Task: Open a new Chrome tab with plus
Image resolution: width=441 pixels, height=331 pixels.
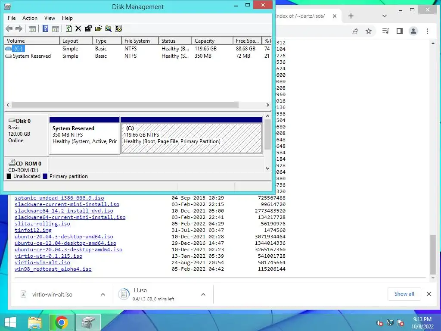Action: (351, 16)
